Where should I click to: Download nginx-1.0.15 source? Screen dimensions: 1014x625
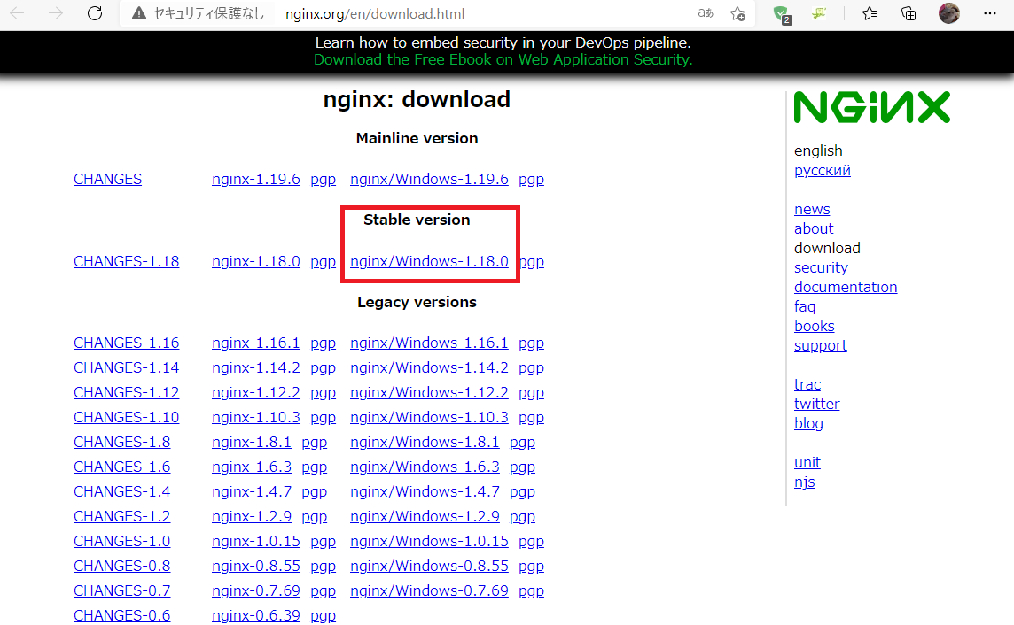(256, 541)
